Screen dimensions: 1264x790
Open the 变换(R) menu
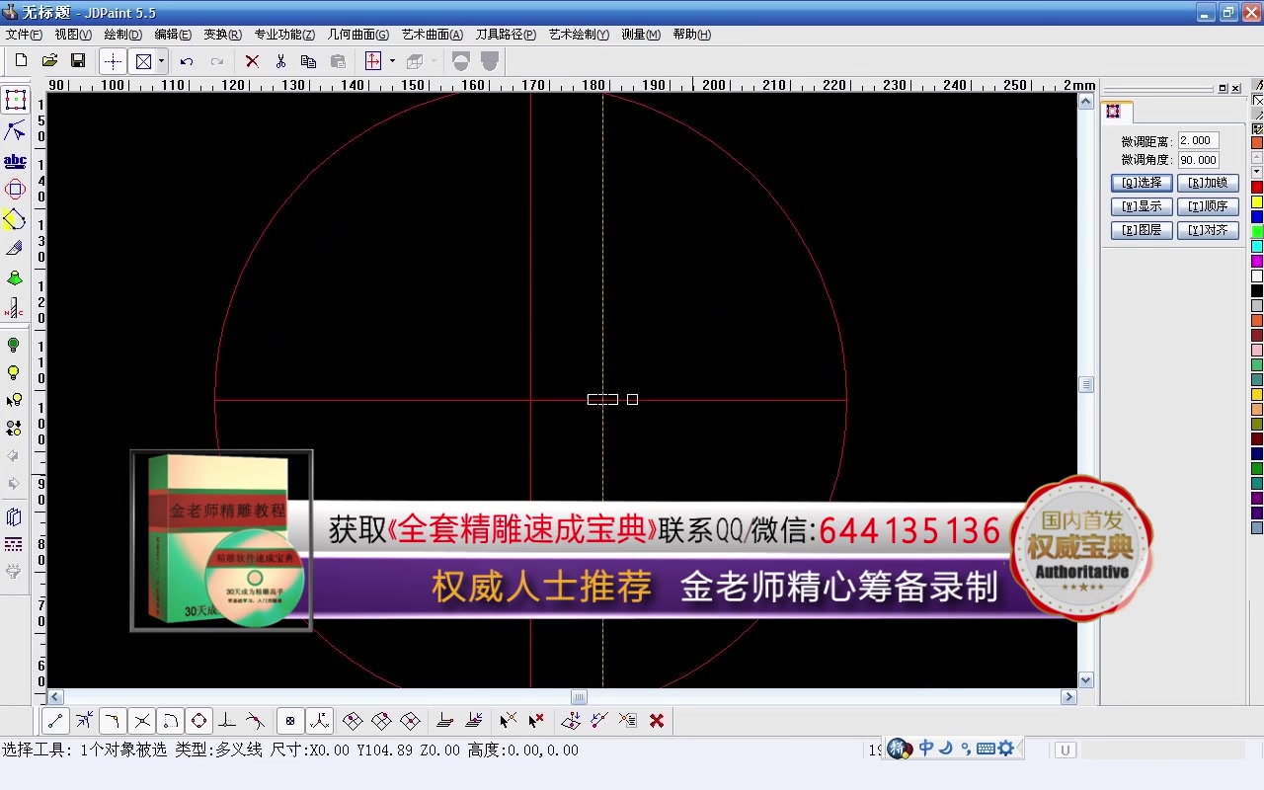click(222, 35)
